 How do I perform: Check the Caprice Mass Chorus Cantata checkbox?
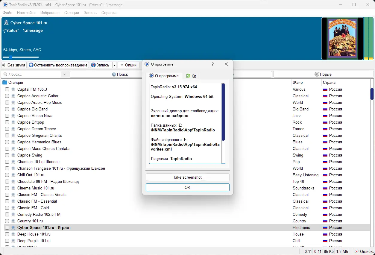(7, 148)
